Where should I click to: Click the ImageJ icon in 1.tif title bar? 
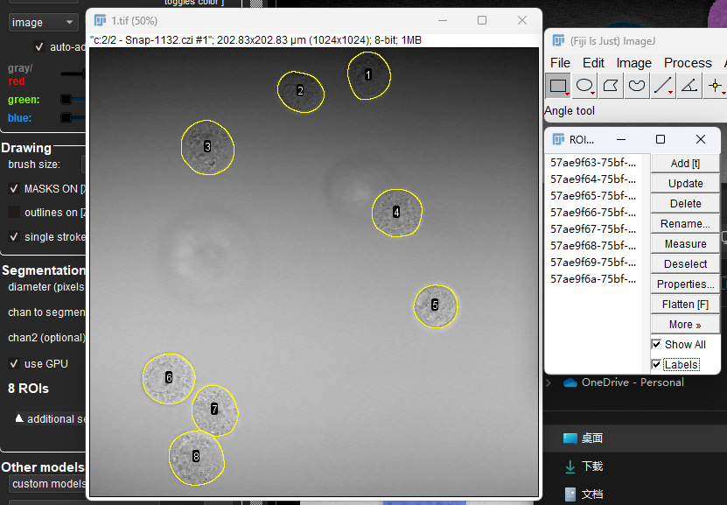tap(100, 20)
